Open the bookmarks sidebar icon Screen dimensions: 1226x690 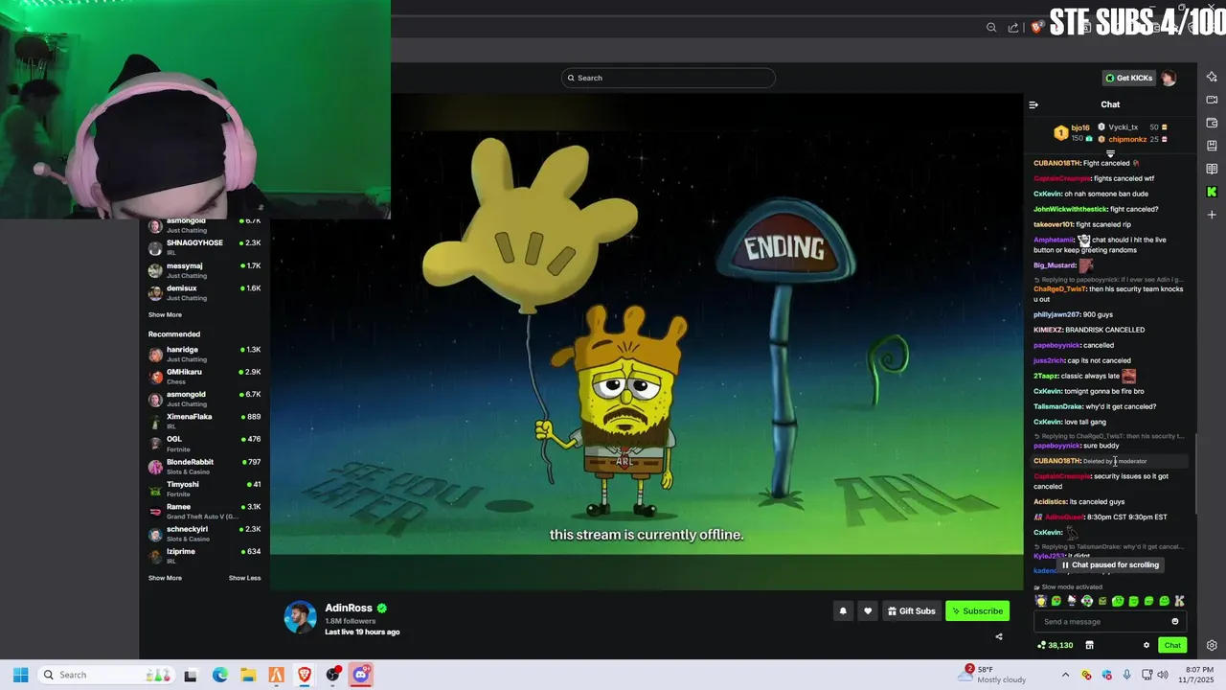[x=1212, y=146]
